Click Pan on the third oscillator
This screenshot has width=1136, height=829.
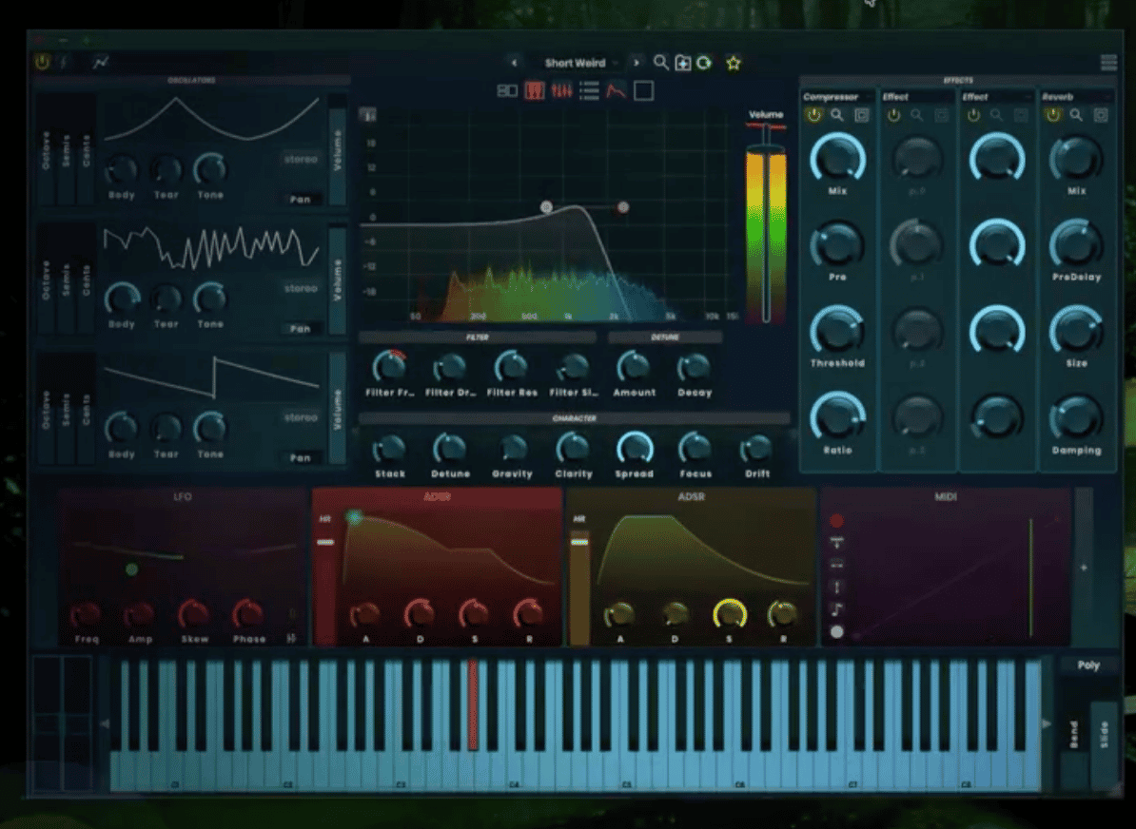coord(300,457)
